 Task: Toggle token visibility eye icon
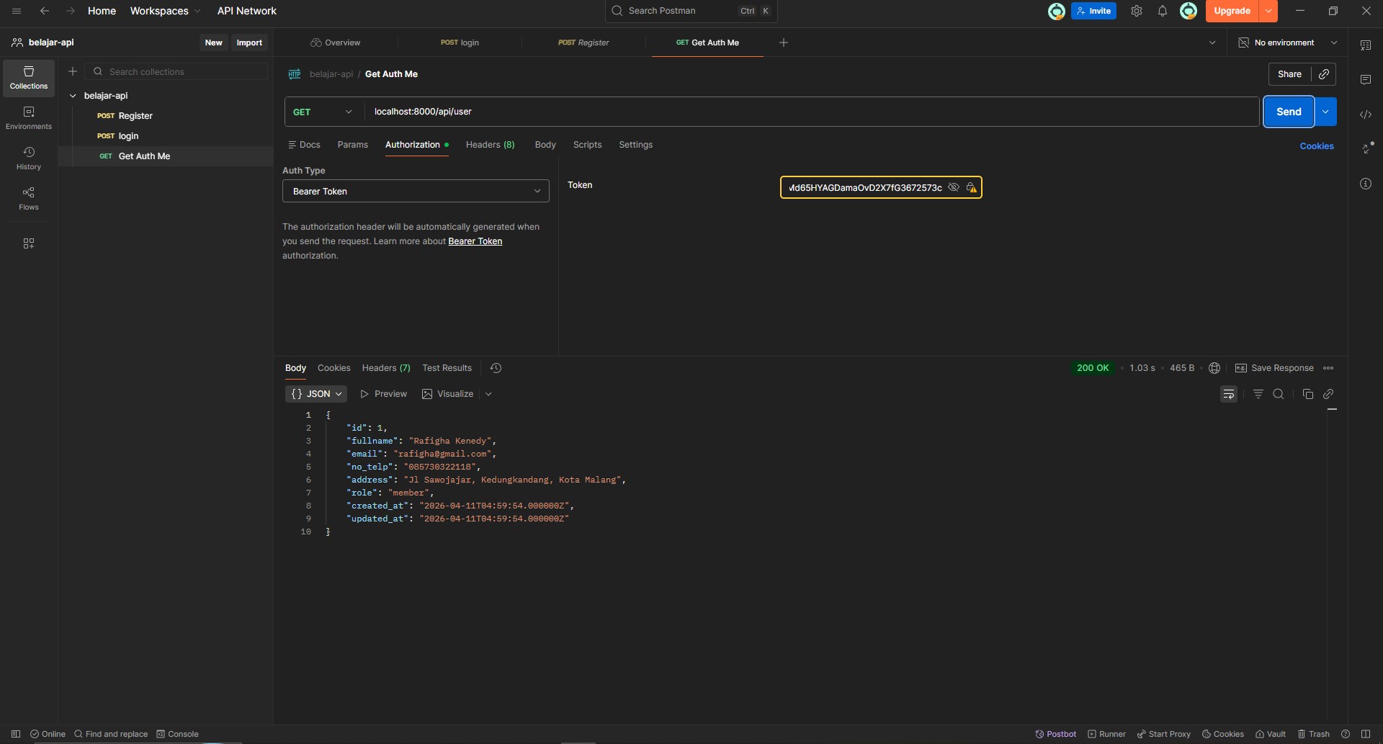click(953, 187)
